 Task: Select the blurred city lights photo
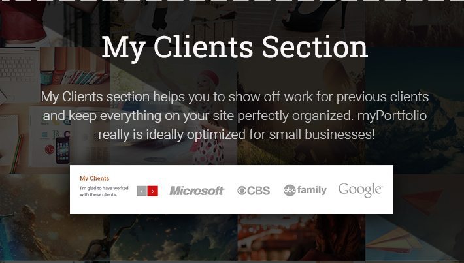coord(301,238)
